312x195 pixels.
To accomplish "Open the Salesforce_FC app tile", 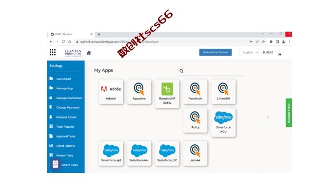I will [x=167, y=154].
